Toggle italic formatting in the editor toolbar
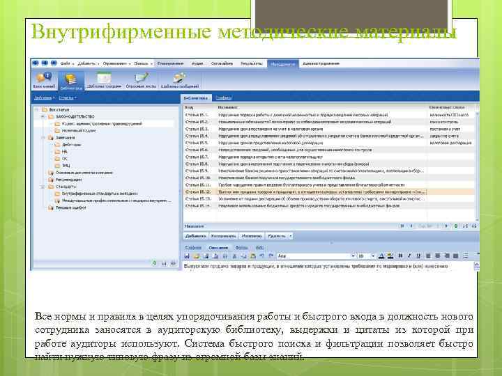Viewport: 502px width, 376px height. click(x=409, y=256)
